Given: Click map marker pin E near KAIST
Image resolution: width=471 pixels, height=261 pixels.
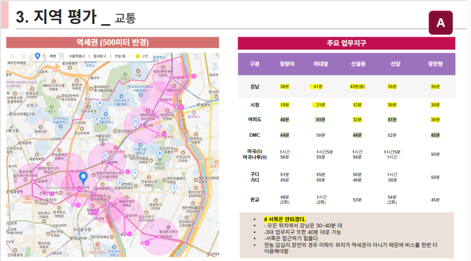Looking at the screenshot, I should 97,120.
